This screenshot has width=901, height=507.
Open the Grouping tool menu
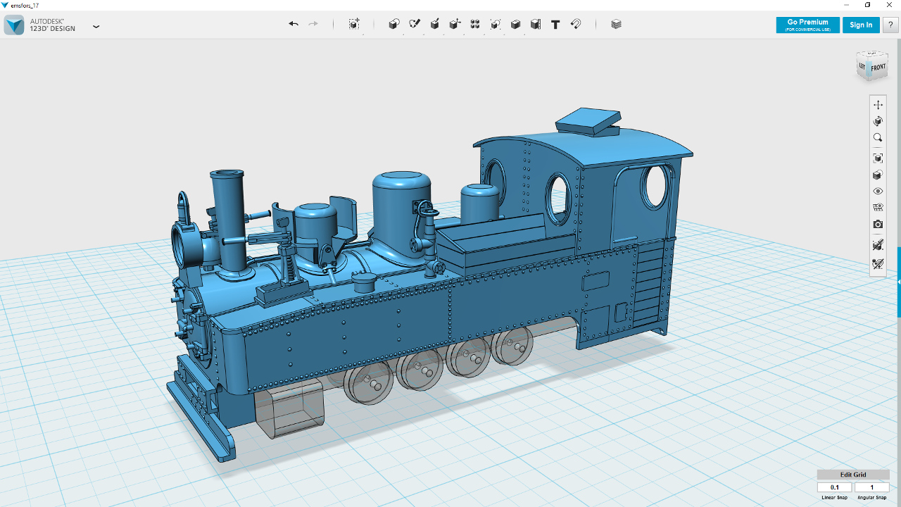(496, 24)
